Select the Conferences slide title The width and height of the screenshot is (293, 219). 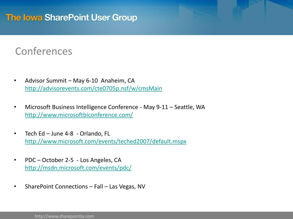click(43, 51)
